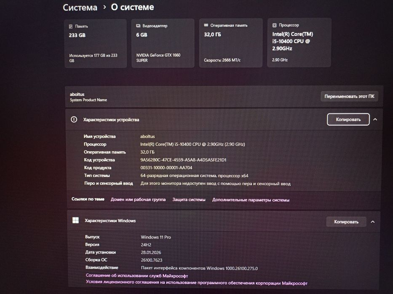Copy Windows specifications with Копировать button
The image size is (393, 294).
pos(346,222)
